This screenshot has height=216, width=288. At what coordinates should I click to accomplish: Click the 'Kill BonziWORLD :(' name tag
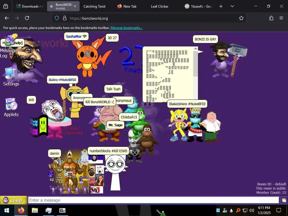[100, 102]
